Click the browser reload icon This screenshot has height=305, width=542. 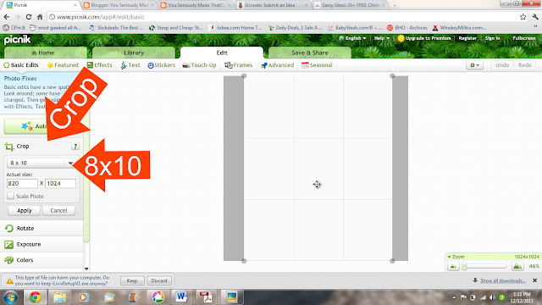tap(29, 17)
